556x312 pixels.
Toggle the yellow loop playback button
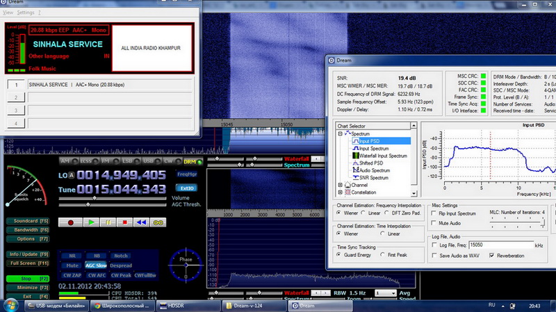point(158,222)
